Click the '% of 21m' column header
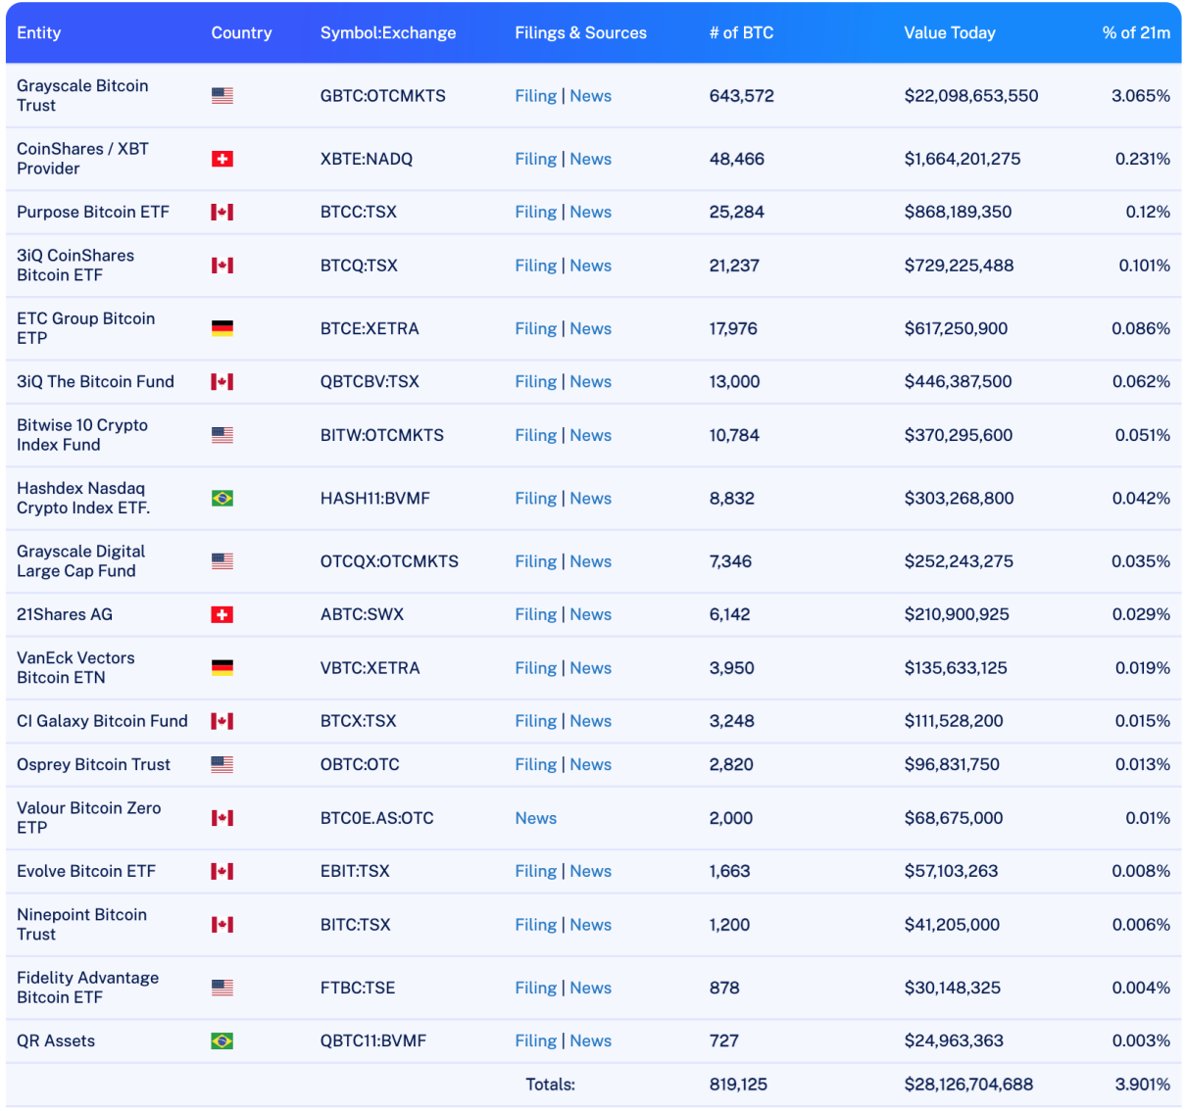This screenshot has height=1111, width=1186. point(1135,33)
